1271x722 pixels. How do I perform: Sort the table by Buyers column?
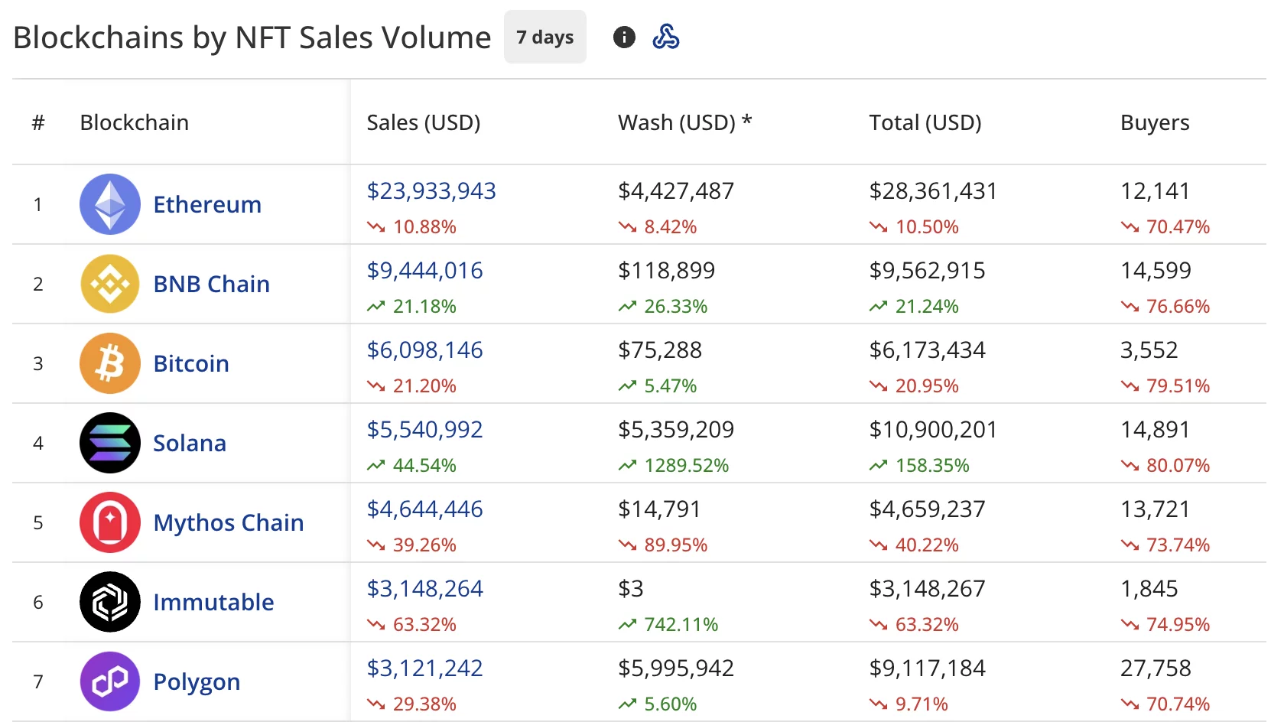pos(1155,122)
